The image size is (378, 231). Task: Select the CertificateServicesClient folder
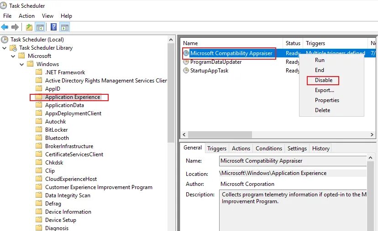pos(74,154)
